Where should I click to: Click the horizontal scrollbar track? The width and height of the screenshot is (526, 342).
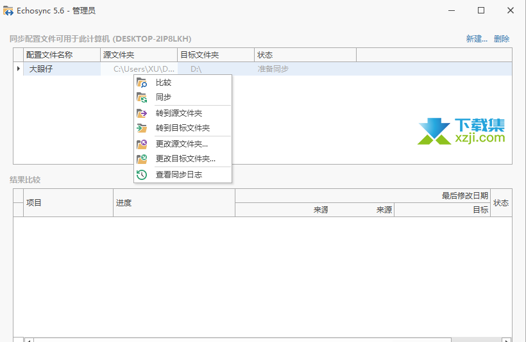477,340
